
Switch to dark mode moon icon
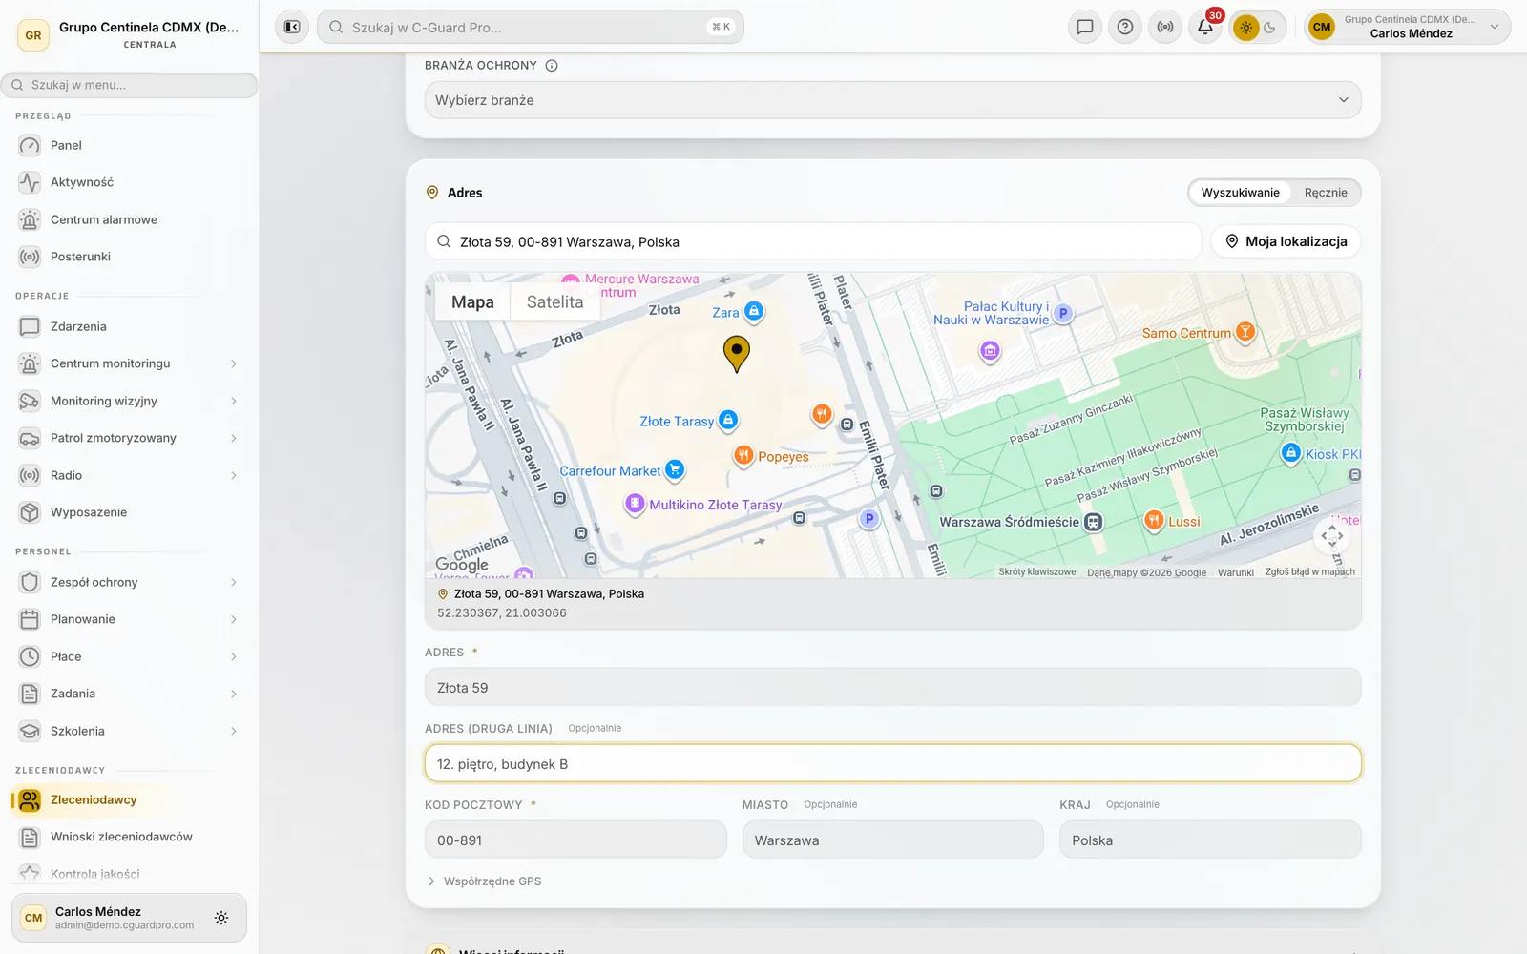coord(1270,28)
